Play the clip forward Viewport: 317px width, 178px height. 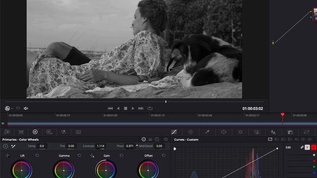pos(133,108)
